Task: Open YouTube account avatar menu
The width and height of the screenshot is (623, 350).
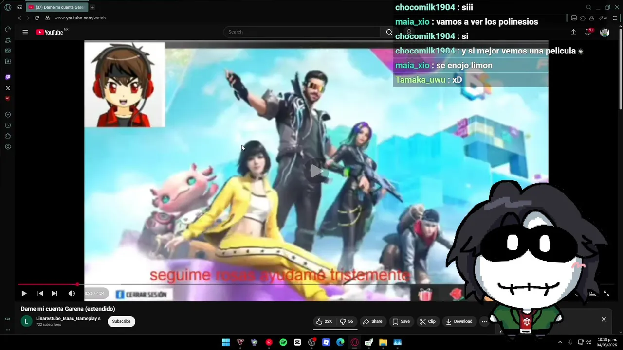Action: coord(605,32)
